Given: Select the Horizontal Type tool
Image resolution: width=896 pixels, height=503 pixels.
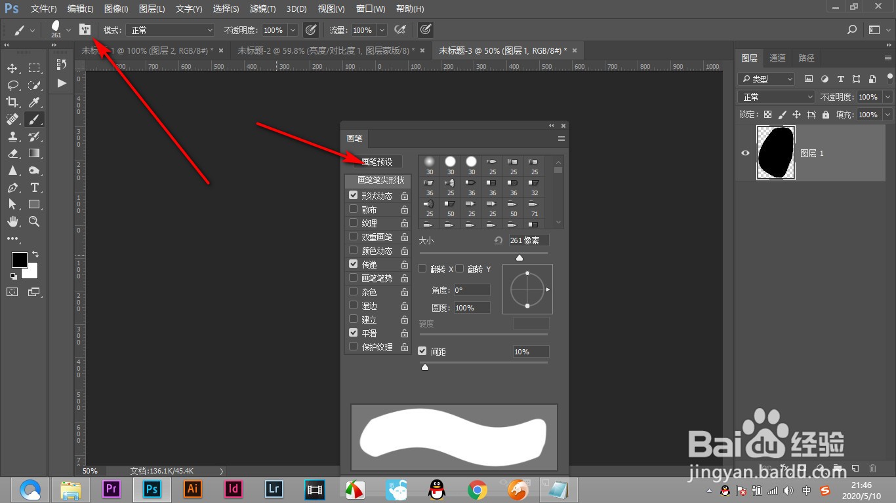Looking at the screenshot, I should [34, 187].
